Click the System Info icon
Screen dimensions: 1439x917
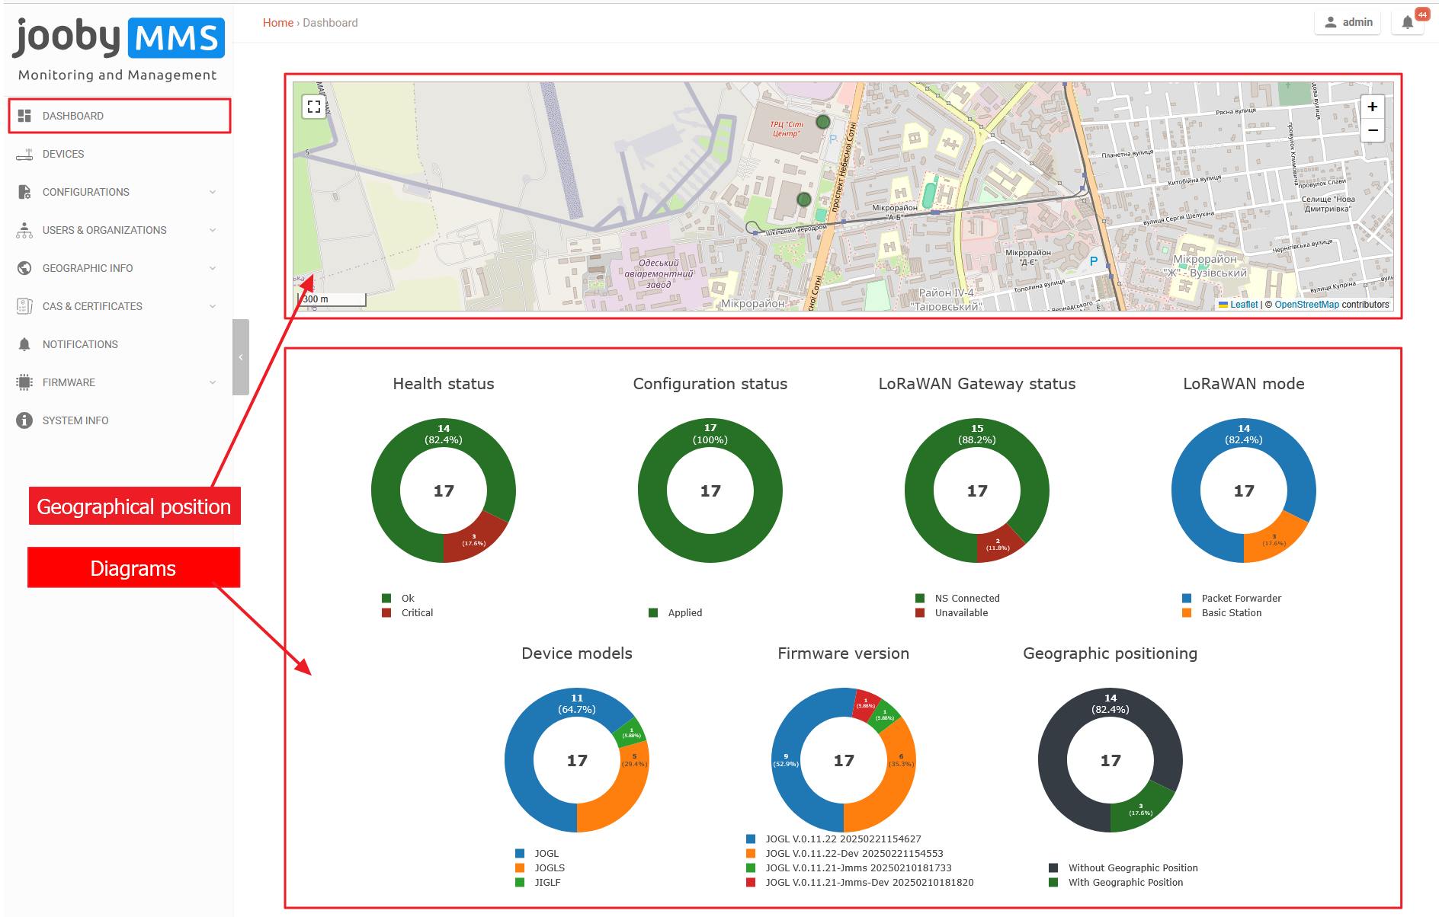(x=24, y=420)
